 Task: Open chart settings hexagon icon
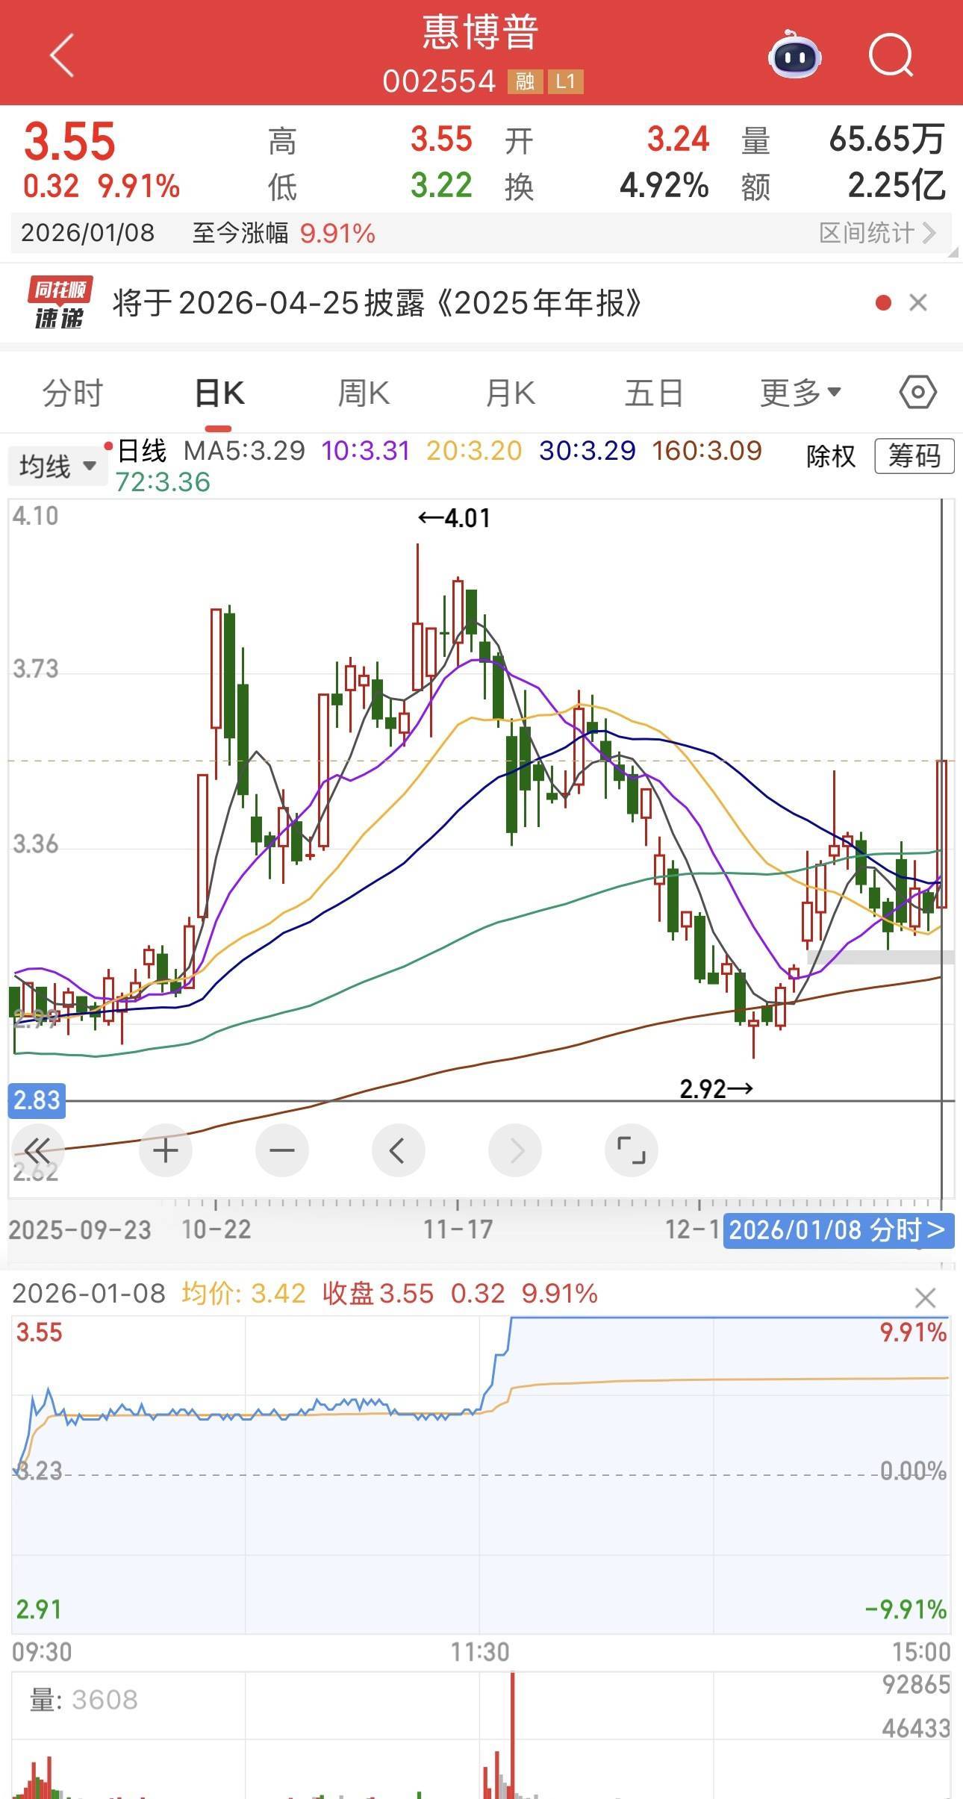917,392
